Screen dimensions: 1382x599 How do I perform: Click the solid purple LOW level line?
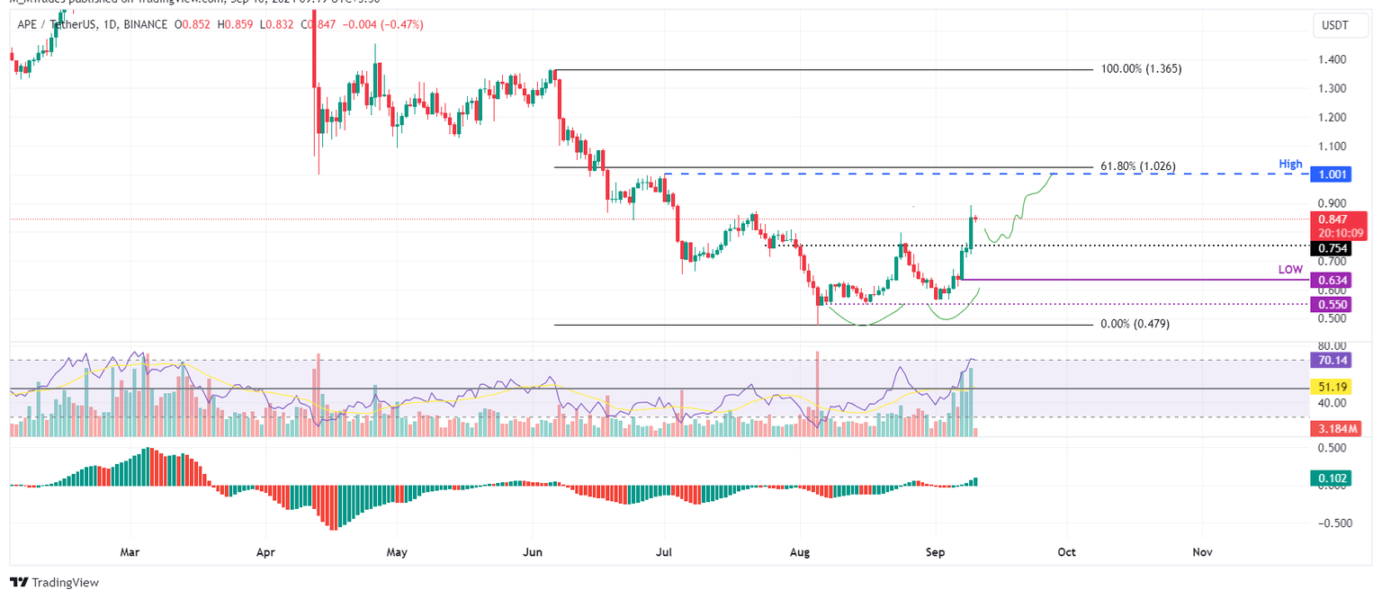tap(1134, 281)
